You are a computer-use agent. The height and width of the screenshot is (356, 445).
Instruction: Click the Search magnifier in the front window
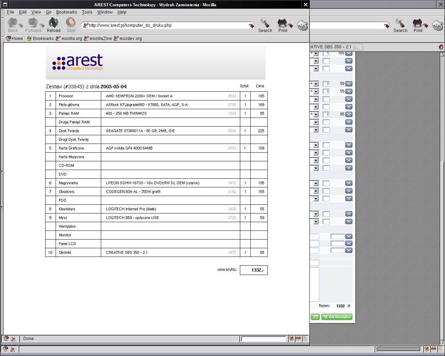265,25
